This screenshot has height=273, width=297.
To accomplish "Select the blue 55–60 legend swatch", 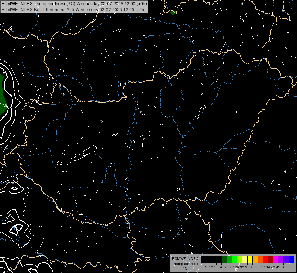I will click(x=291, y=260).
